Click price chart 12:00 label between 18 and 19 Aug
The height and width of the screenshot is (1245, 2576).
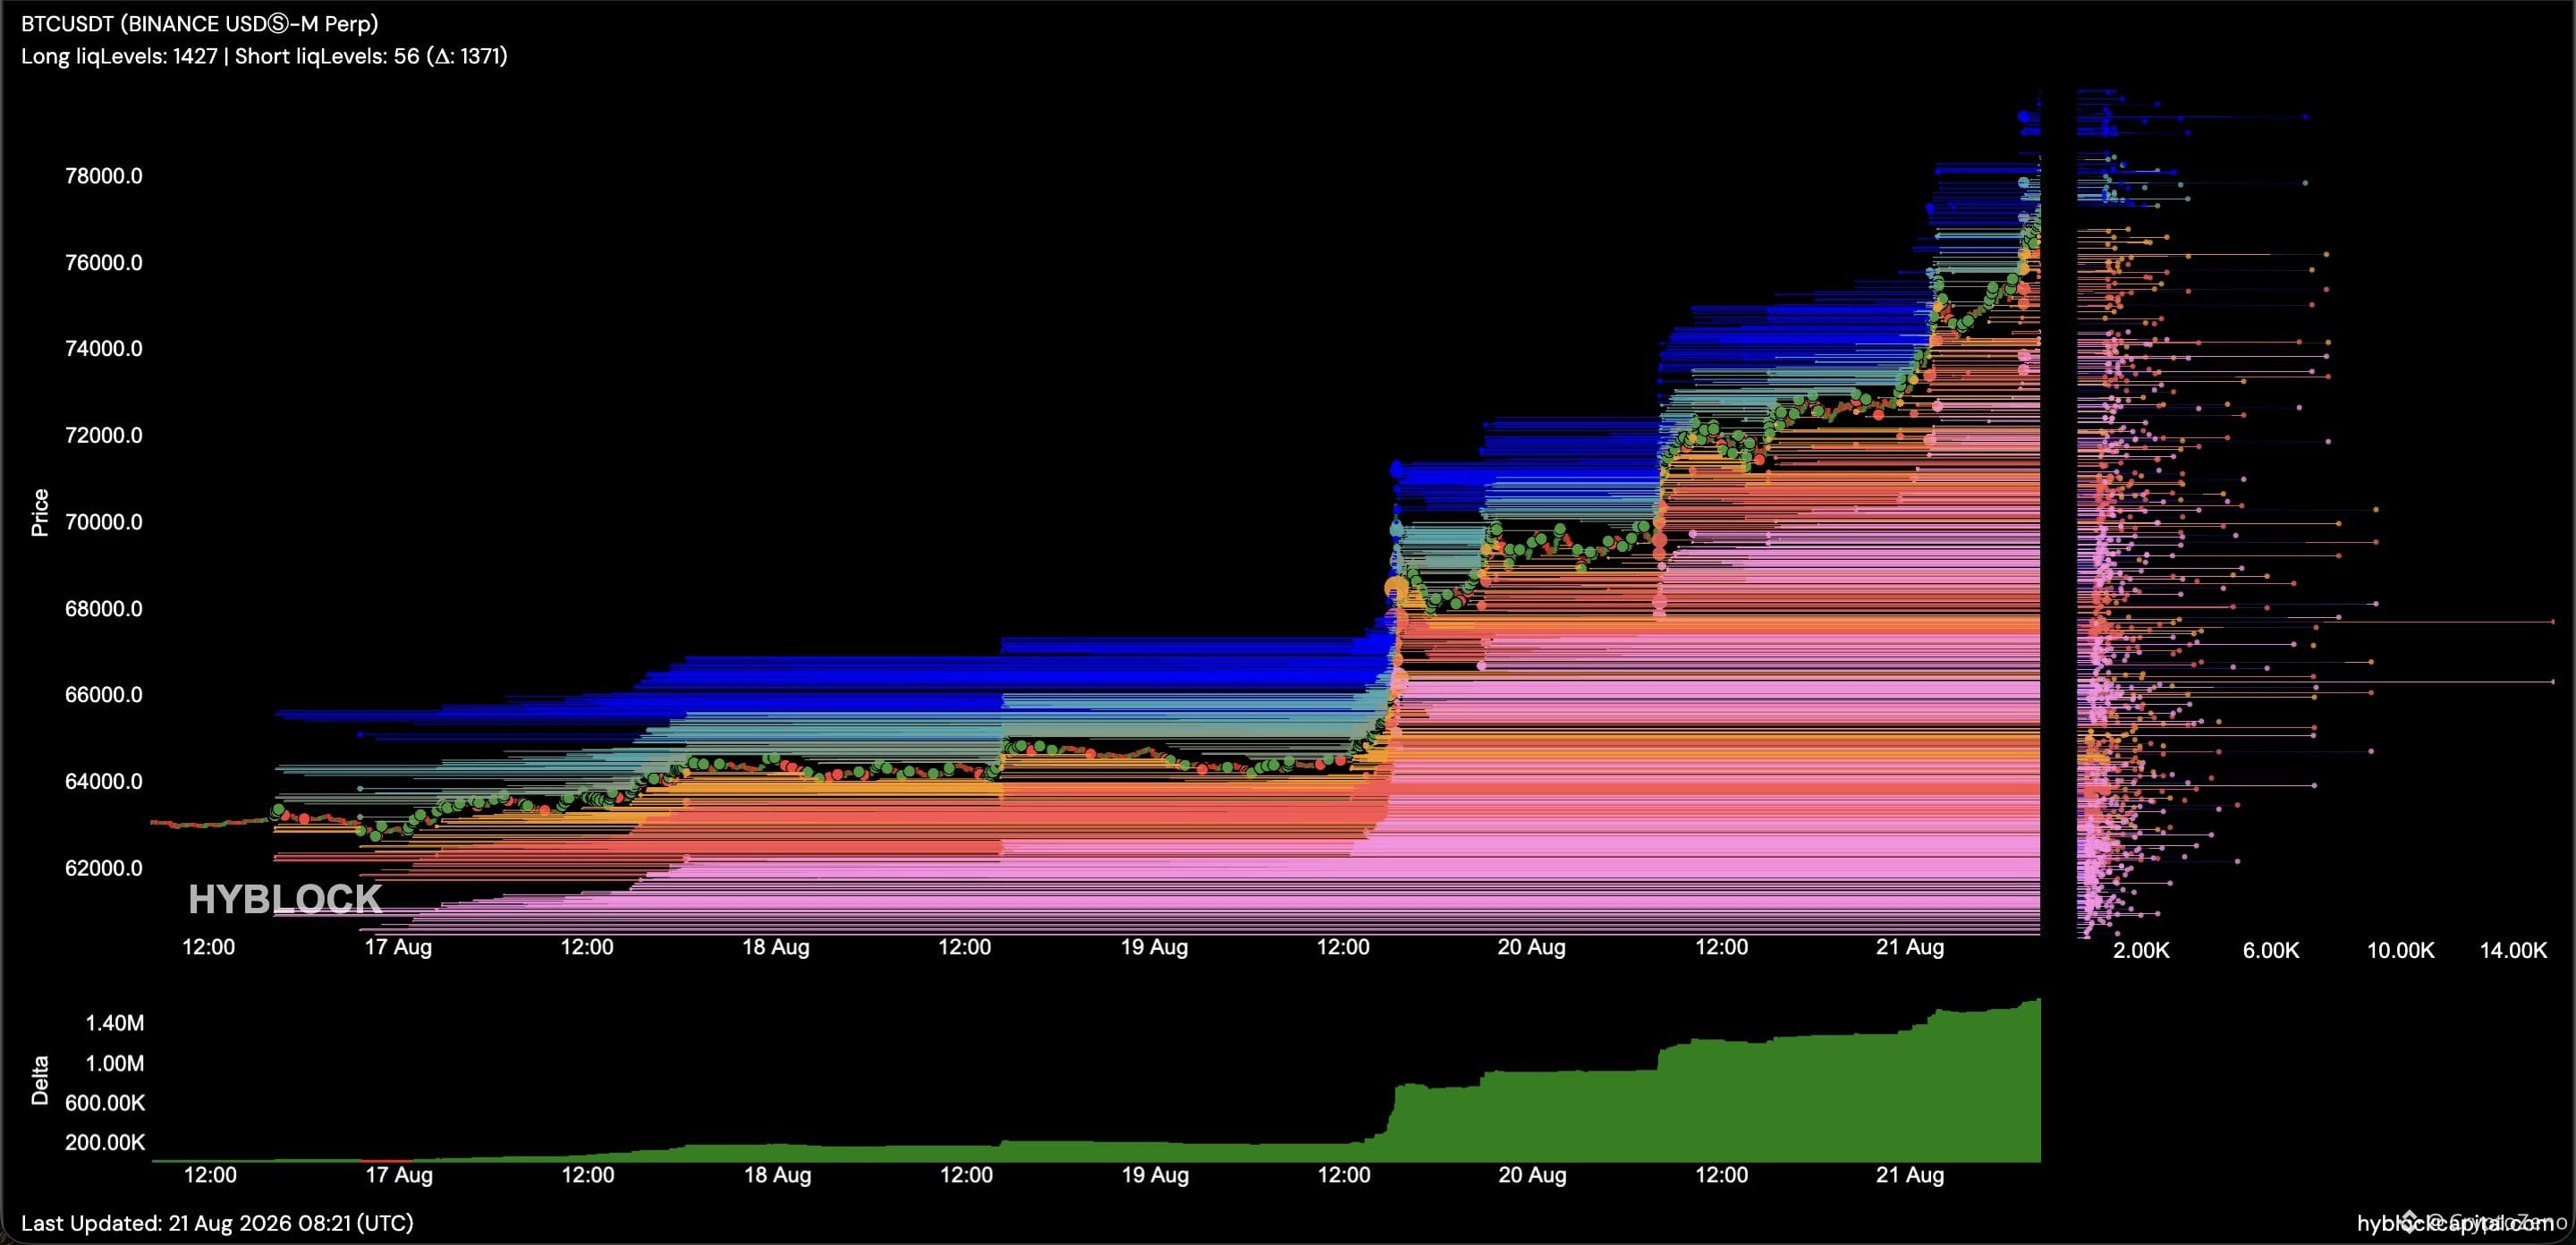click(x=965, y=947)
